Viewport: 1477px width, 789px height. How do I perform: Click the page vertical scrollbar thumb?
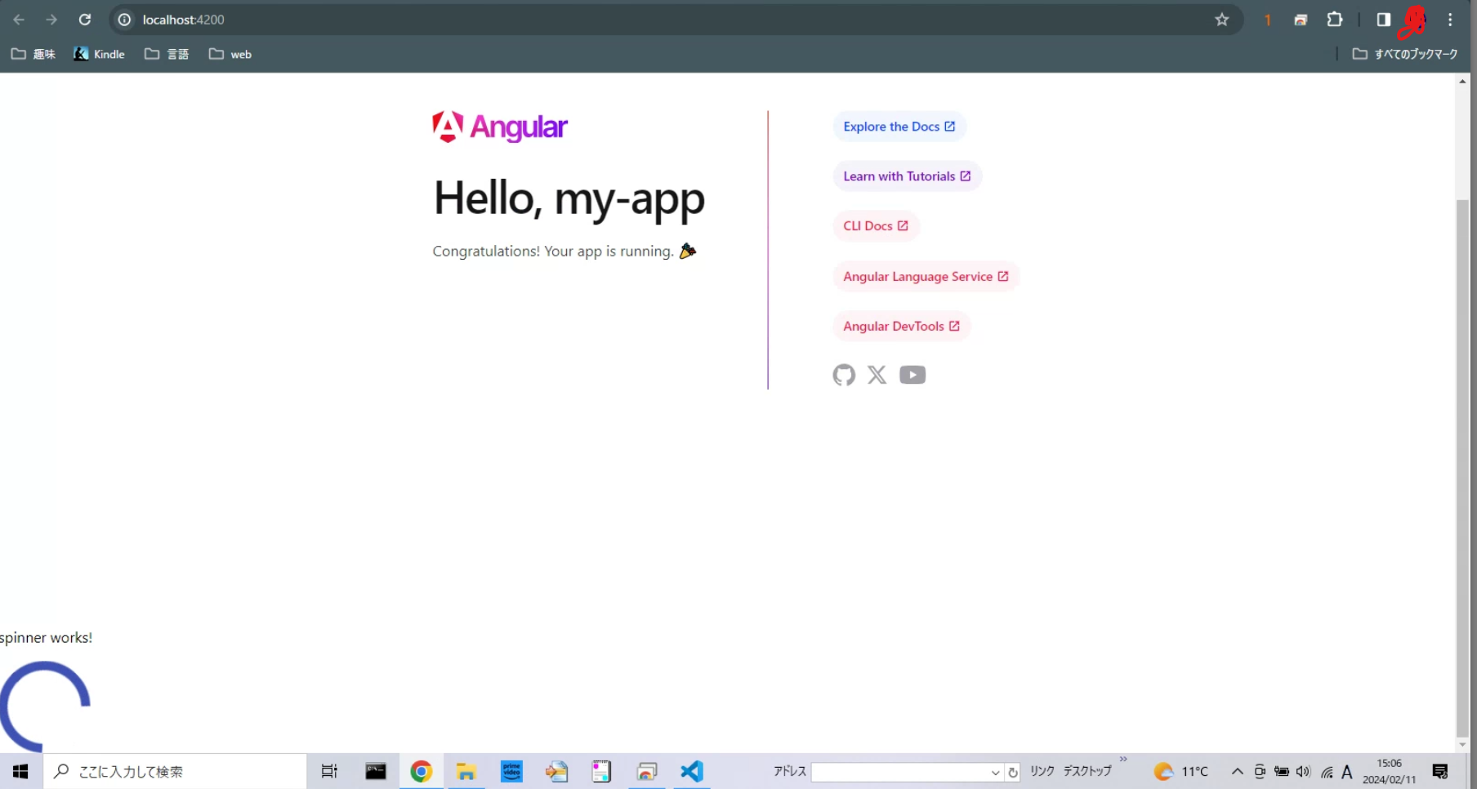tap(1462, 468)
